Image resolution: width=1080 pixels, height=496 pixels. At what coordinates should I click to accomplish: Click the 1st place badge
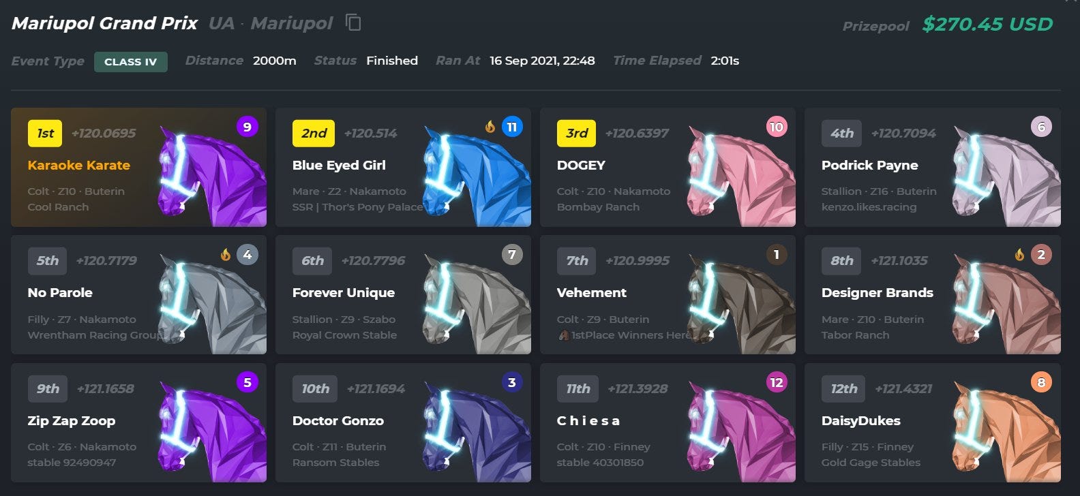point(45,134)
